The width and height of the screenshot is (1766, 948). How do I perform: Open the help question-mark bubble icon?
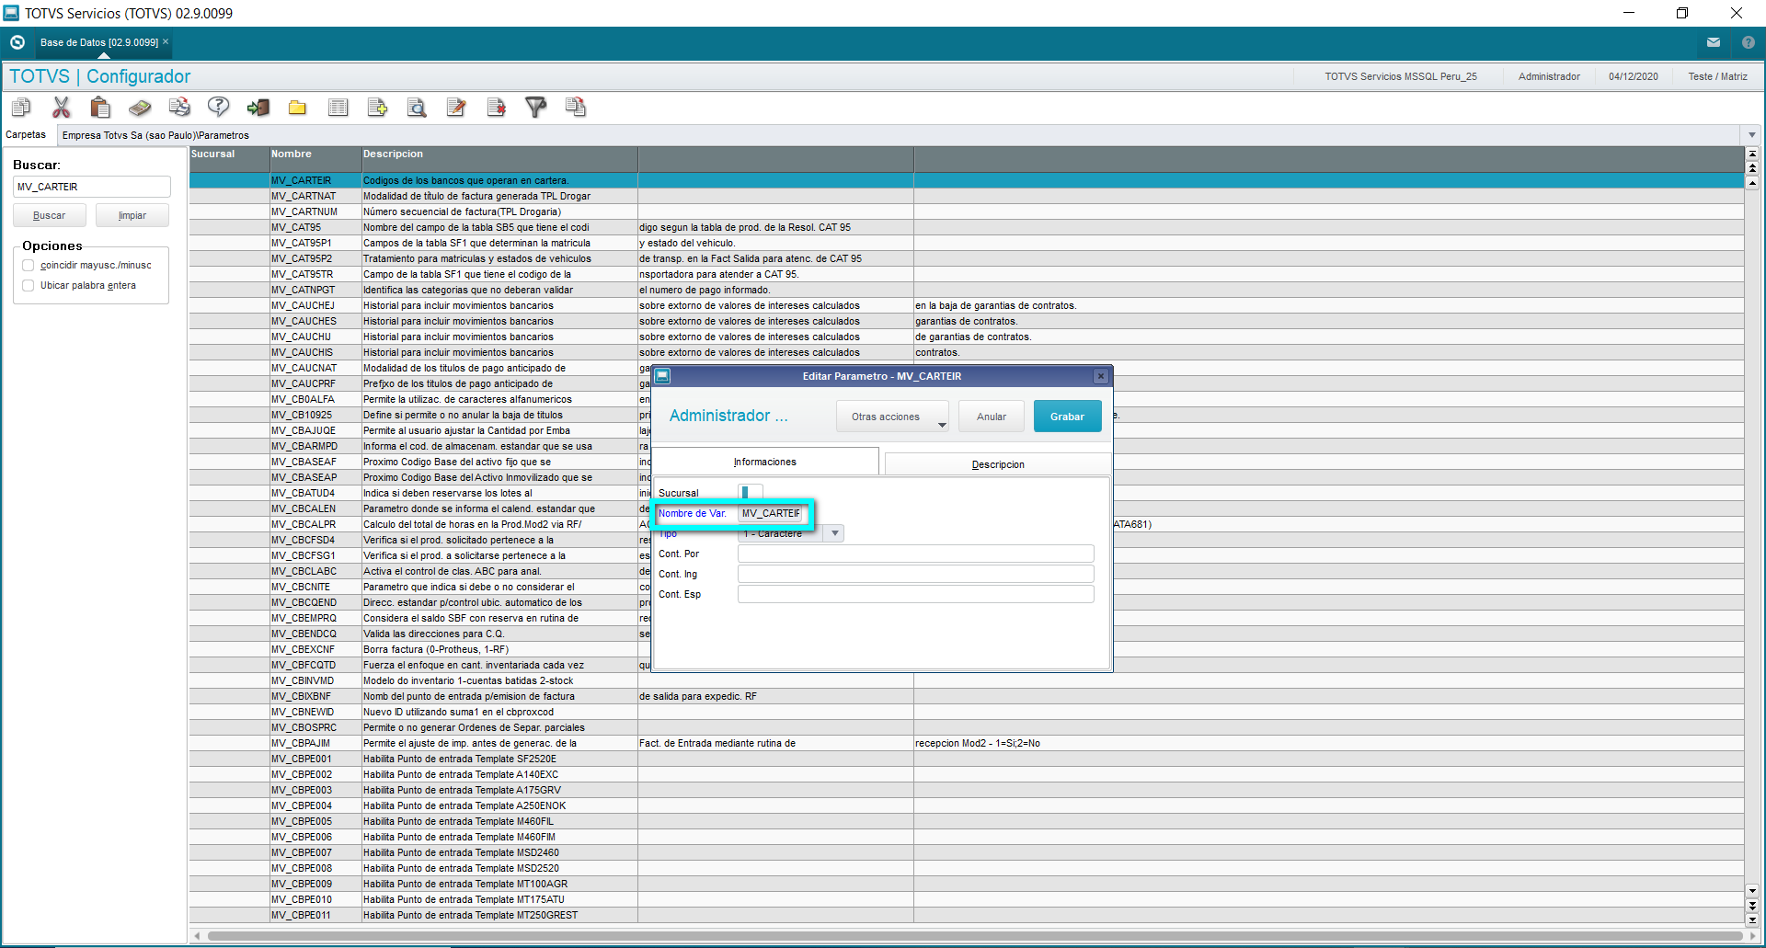pos(219,108)
